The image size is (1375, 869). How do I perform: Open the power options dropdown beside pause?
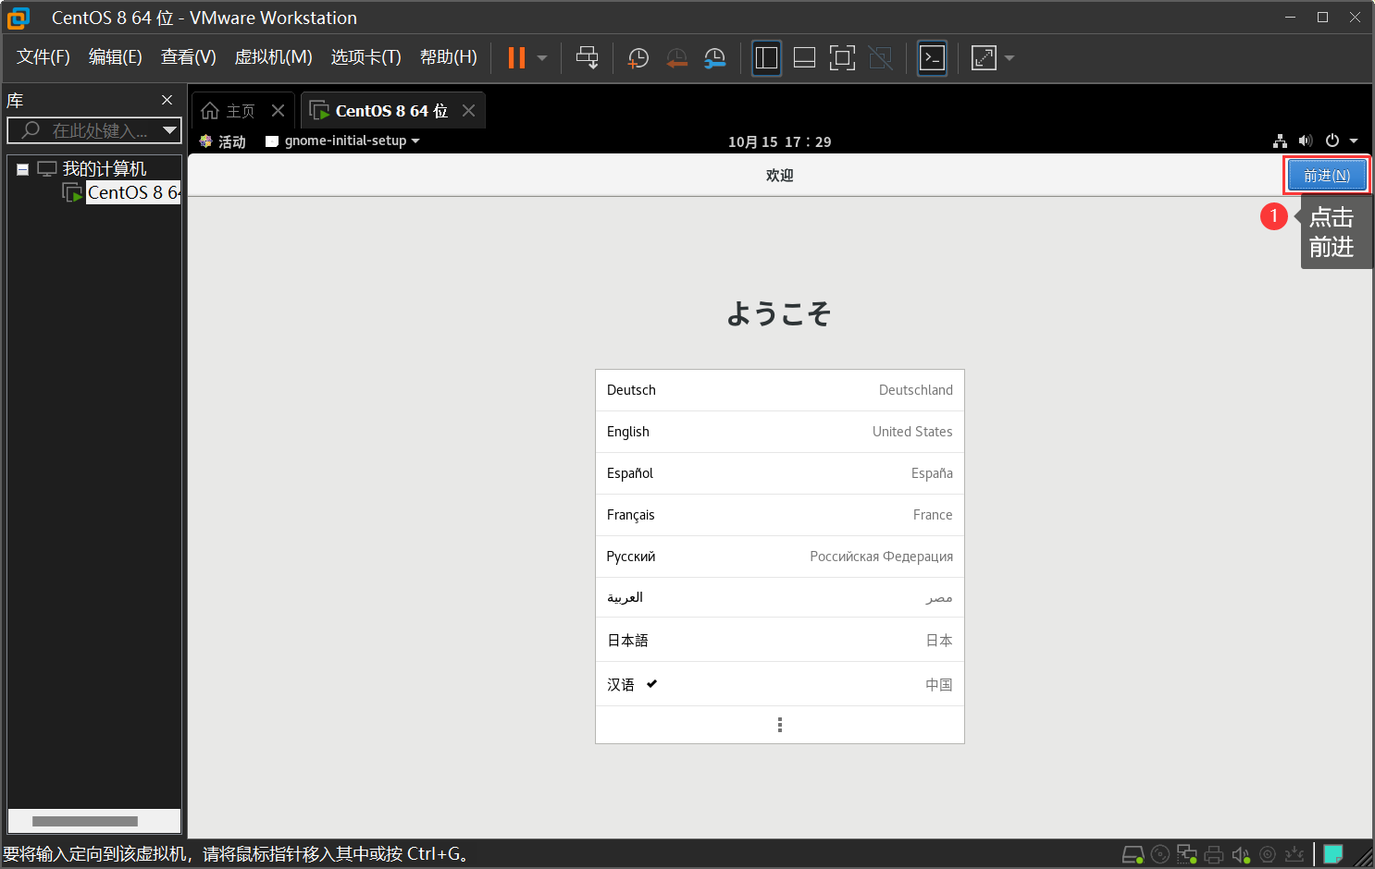(x=542, y=57)
